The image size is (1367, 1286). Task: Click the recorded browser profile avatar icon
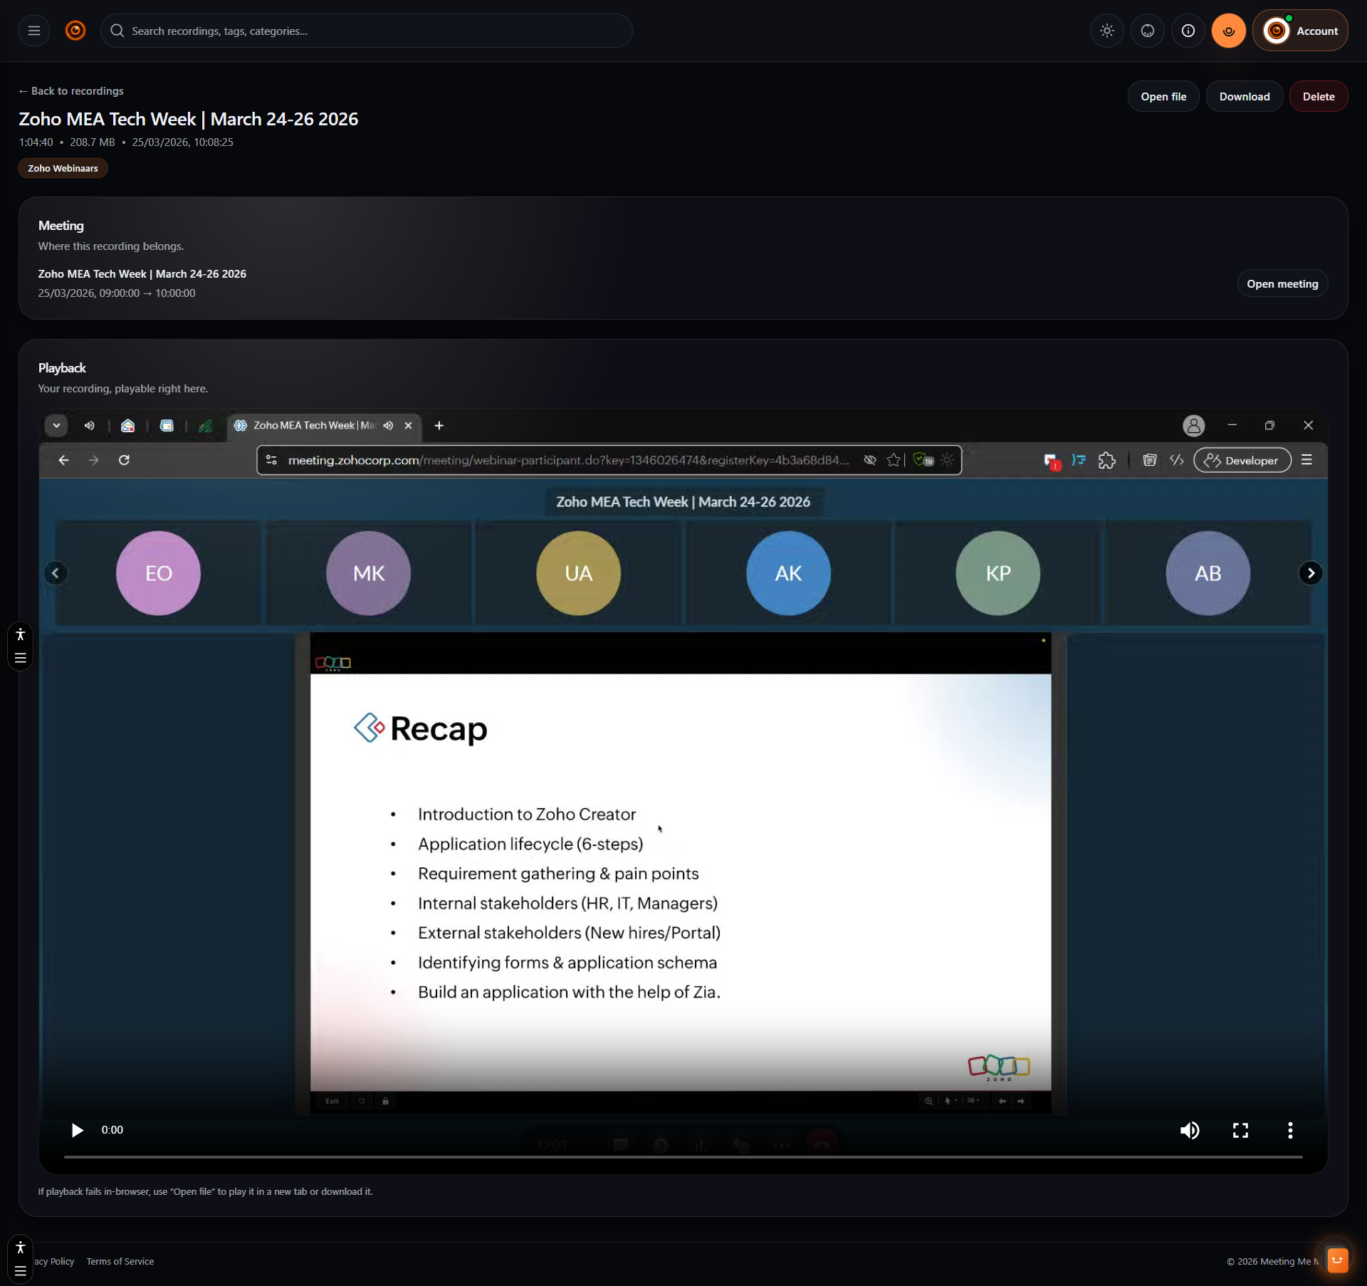click(1193, 426)
